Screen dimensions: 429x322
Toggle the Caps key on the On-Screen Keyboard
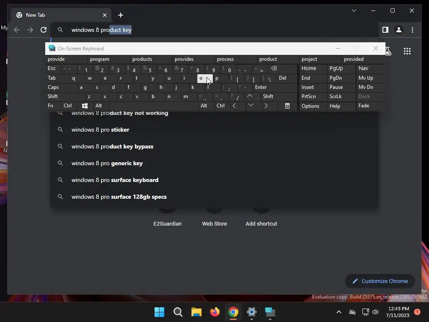pos(61,87)
